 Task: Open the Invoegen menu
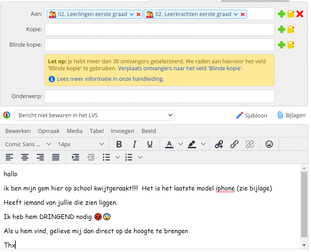pyautogui.click(x=122, y=131)
